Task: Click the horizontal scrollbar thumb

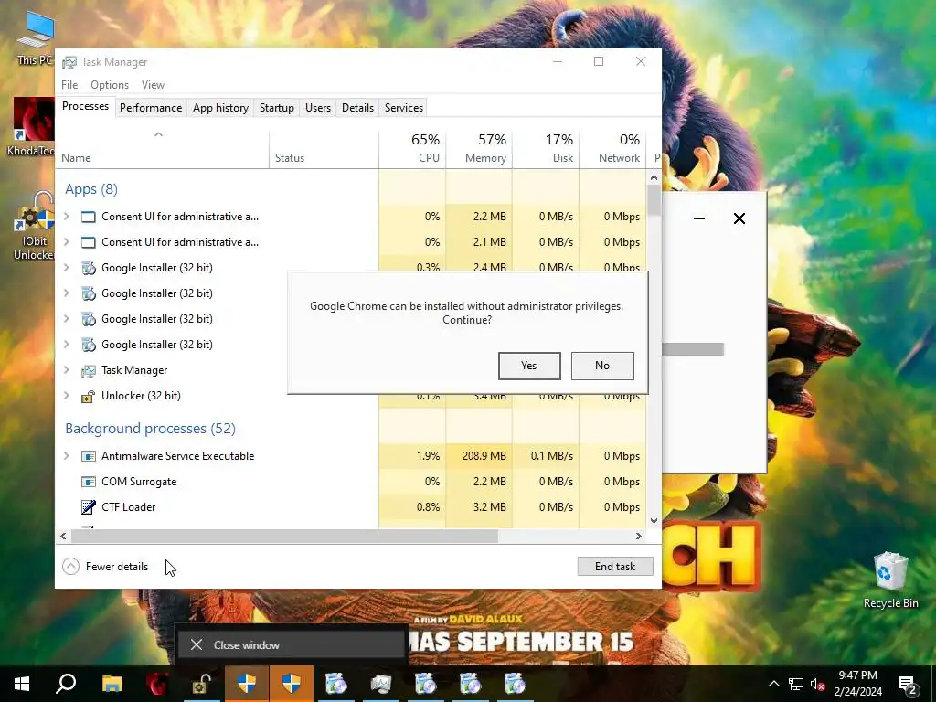Action: pos(284,536)
